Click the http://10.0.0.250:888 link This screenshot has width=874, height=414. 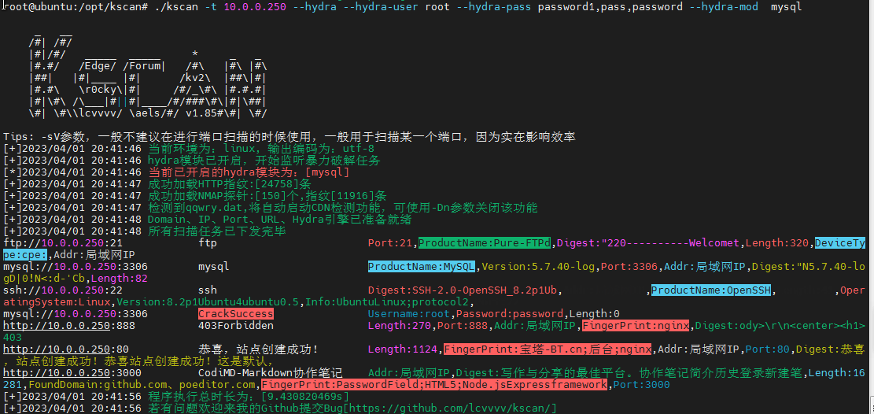coord(69,326)
